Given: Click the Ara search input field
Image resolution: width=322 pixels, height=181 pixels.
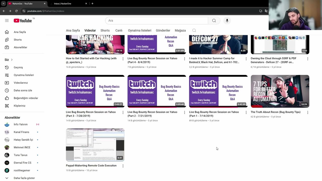Looking at the screenshot, I should [156, 21].
